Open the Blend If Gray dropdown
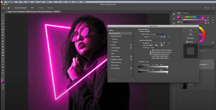Image resolution: width=216 pixels, height=110 pixels. (x=149, y=62)
